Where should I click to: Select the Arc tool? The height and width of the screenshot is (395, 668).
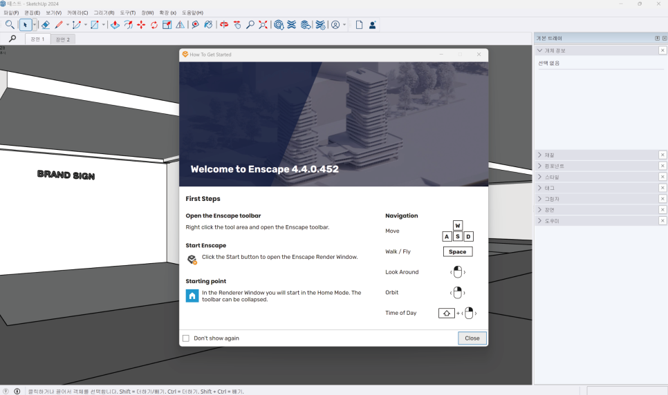pos(77,25)
